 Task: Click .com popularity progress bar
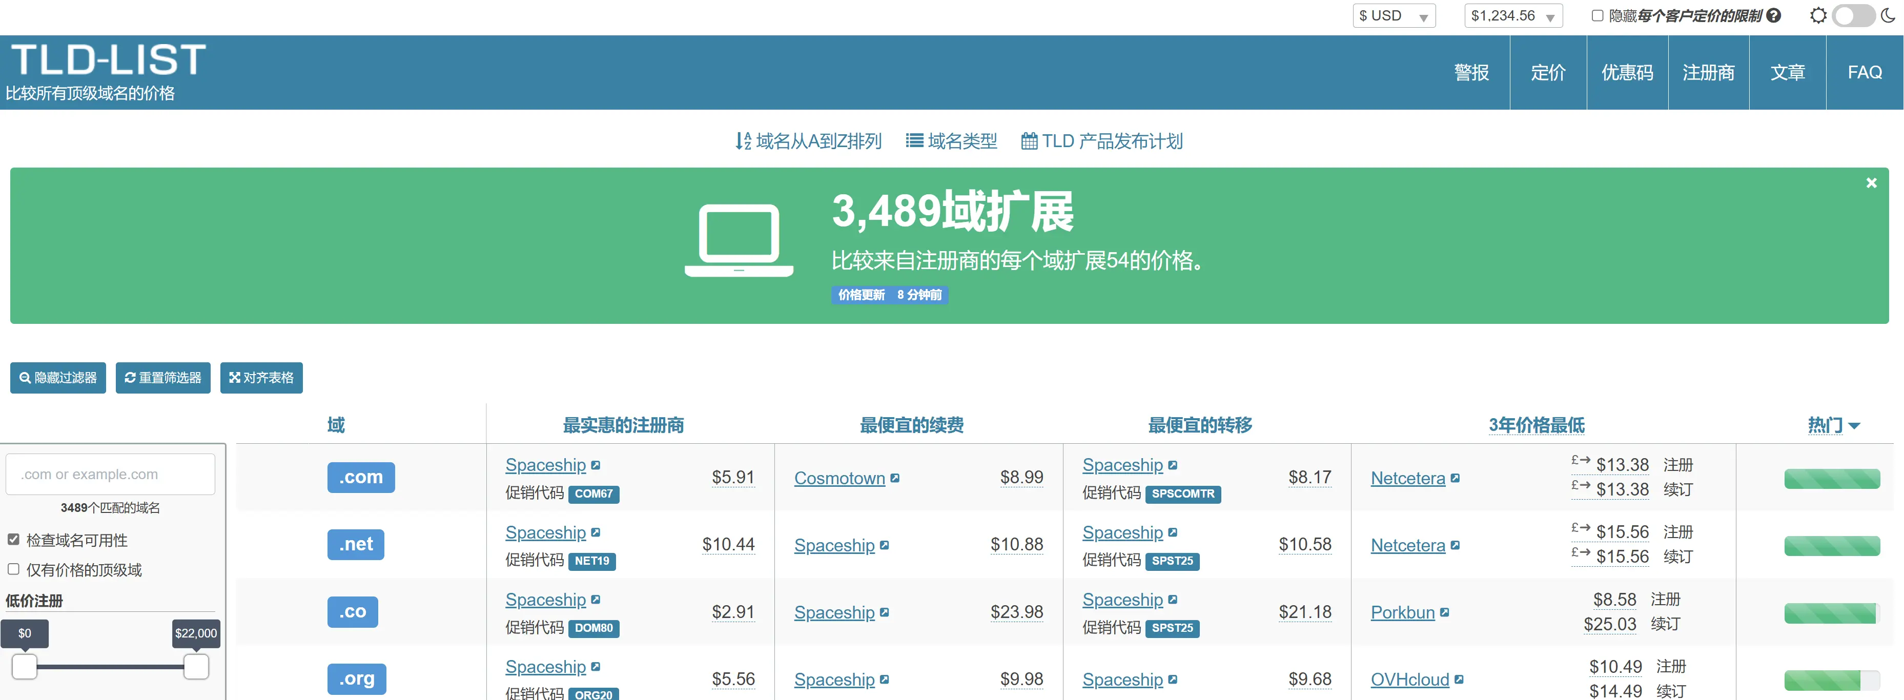click(1832, 479)
